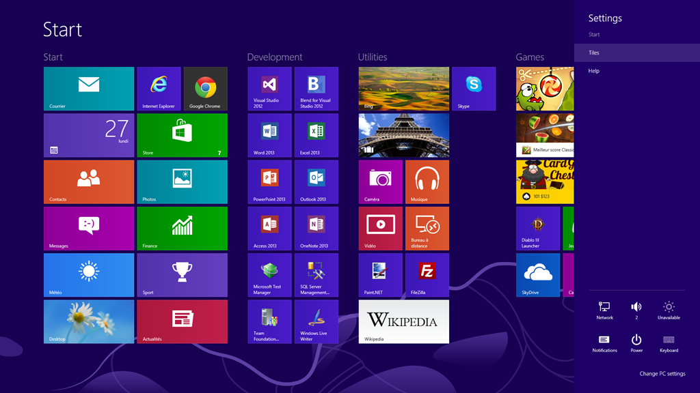700x393 pixels.
Task: Toggle Notifications in Settings pane
Action: [604, 343]
